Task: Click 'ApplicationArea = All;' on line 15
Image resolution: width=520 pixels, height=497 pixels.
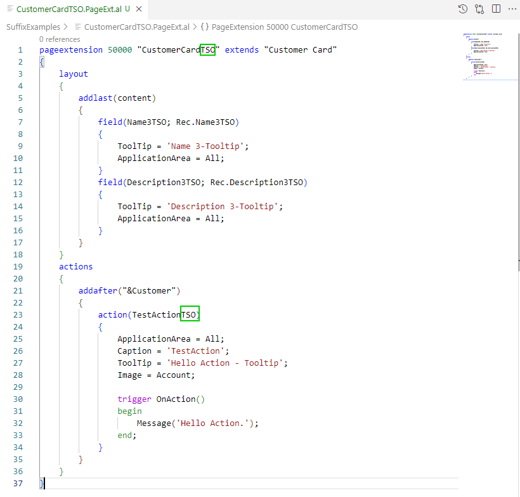Action: 171,219
